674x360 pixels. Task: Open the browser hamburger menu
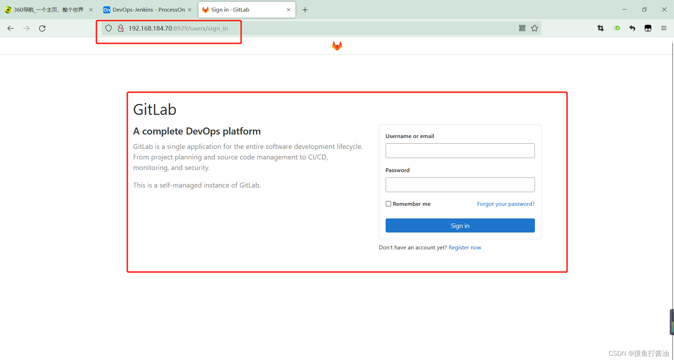point(664,28)
